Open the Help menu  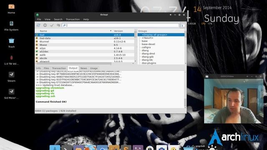click(86, 20)
